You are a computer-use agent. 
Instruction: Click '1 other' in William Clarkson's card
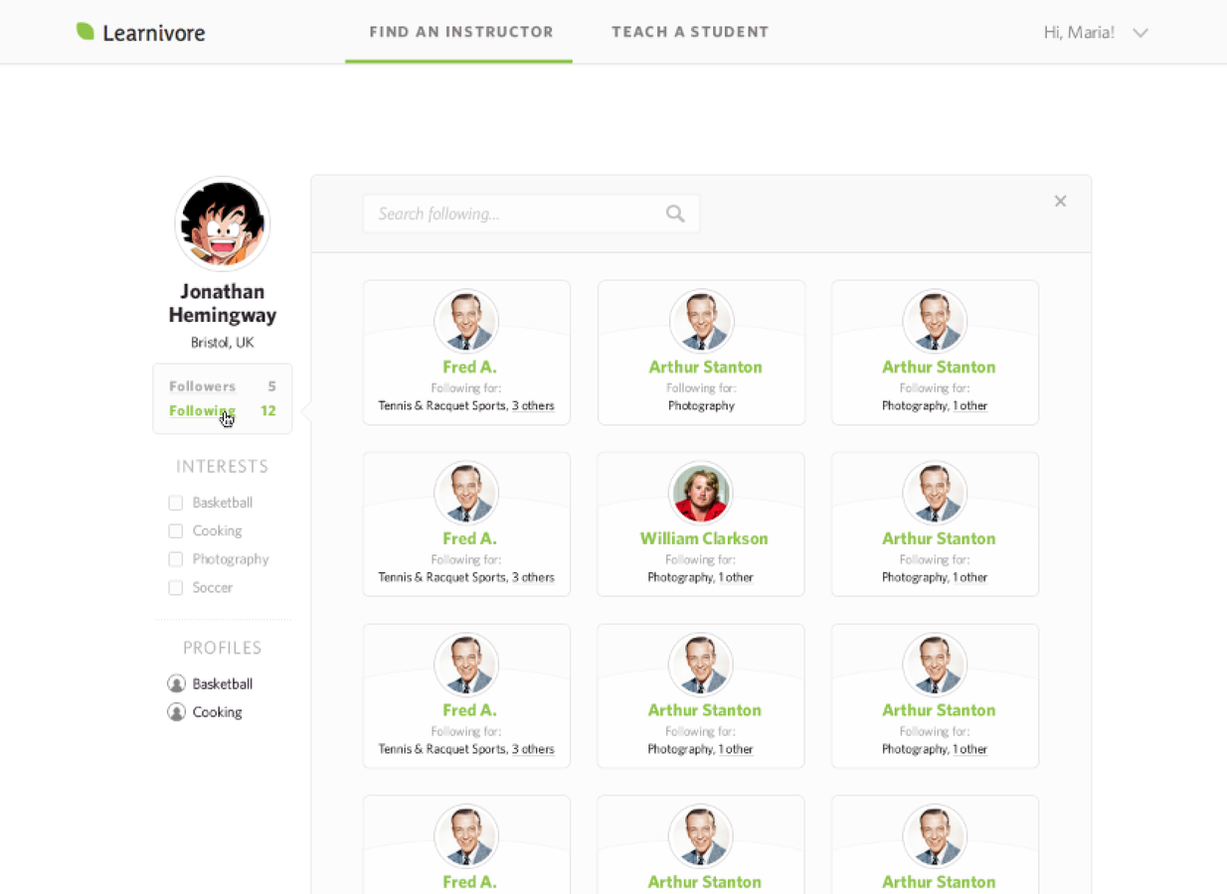pyautogui.click(x=736, y=577)
